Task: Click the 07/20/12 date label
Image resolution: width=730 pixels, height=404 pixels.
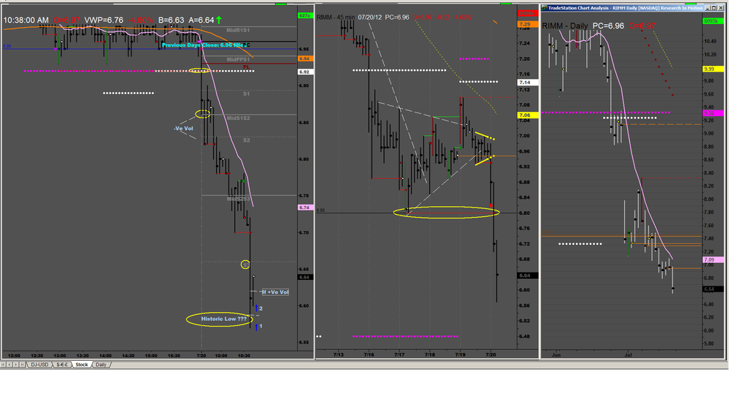Action: click(x=369, y=18)
